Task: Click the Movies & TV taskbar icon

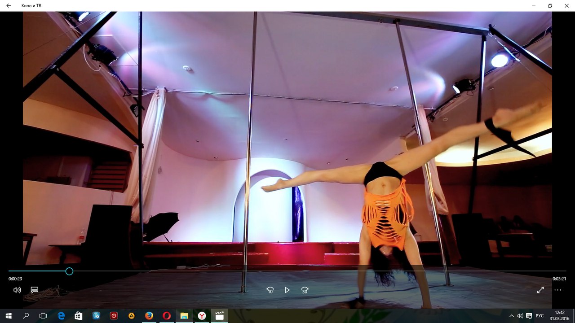Action: click(220, 316)
